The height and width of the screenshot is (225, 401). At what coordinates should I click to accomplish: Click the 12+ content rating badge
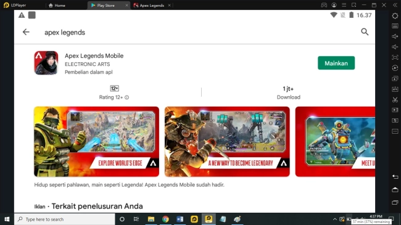tap(114, 89)
